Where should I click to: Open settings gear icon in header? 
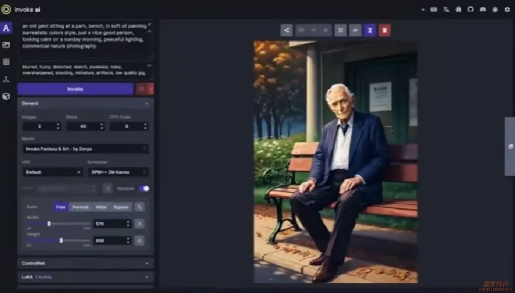click(507, 10)
